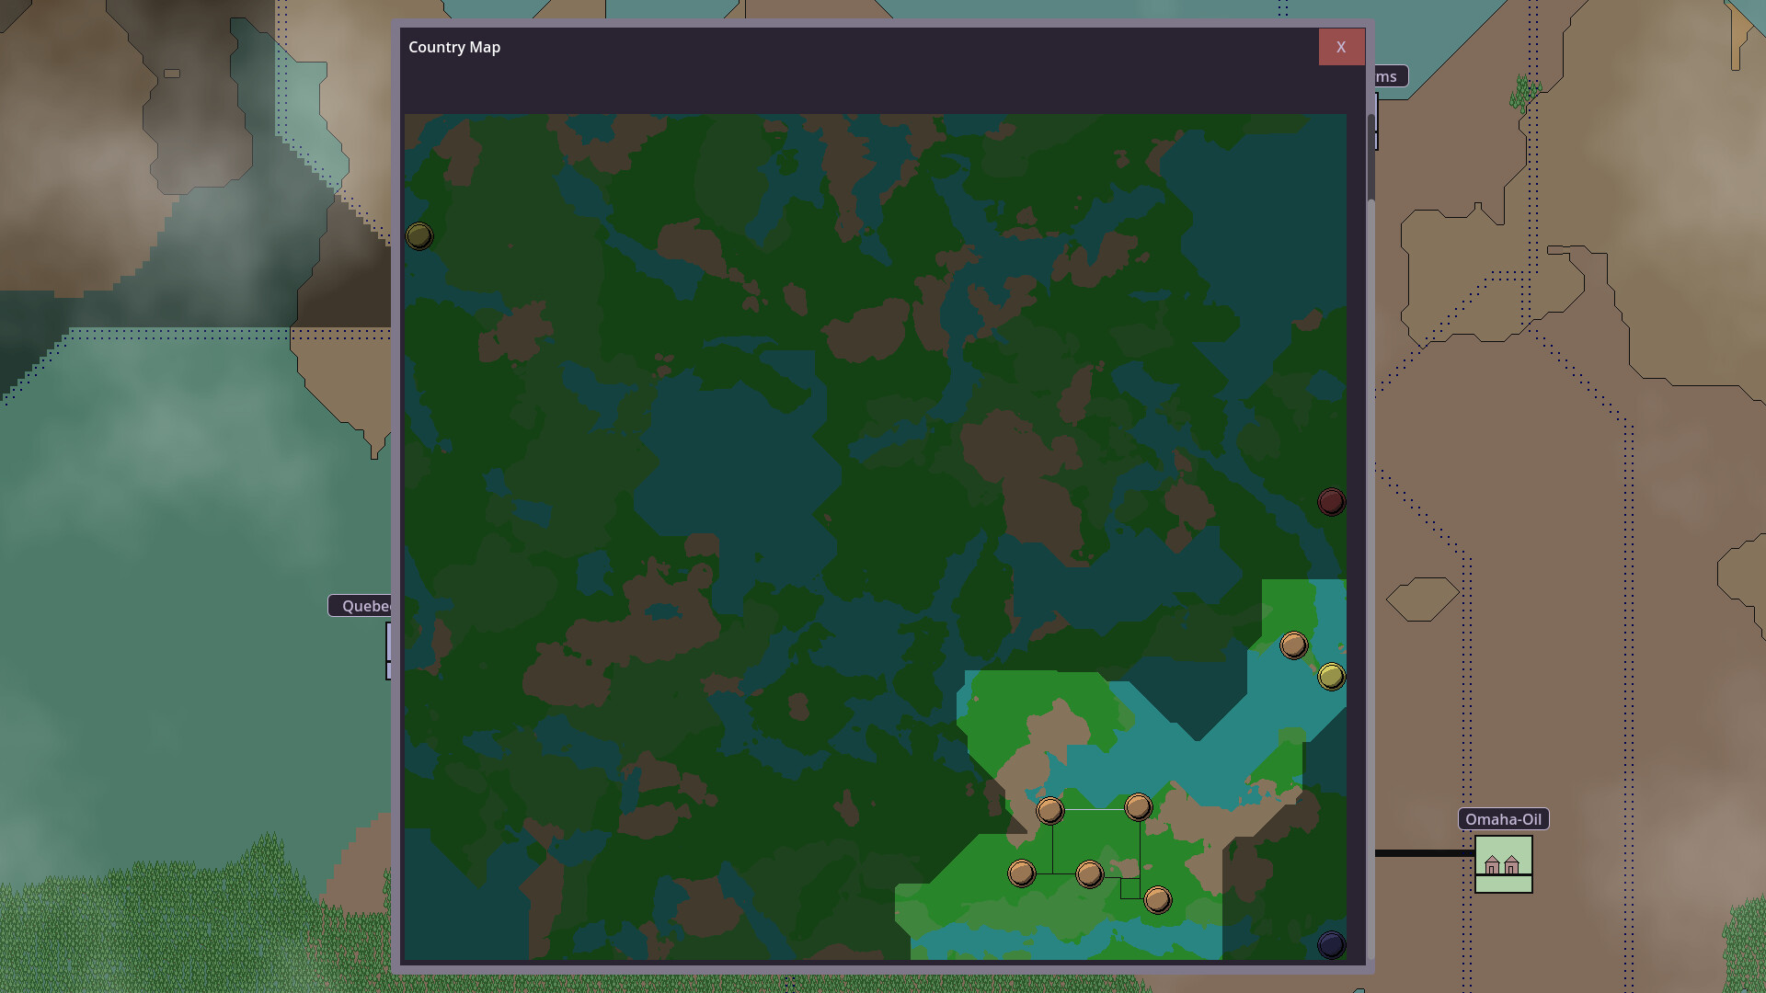This screenshot has width=1766, height=993.
Task: Click the "ms" settlement label near top-right
Action: tap(1387, 76)
